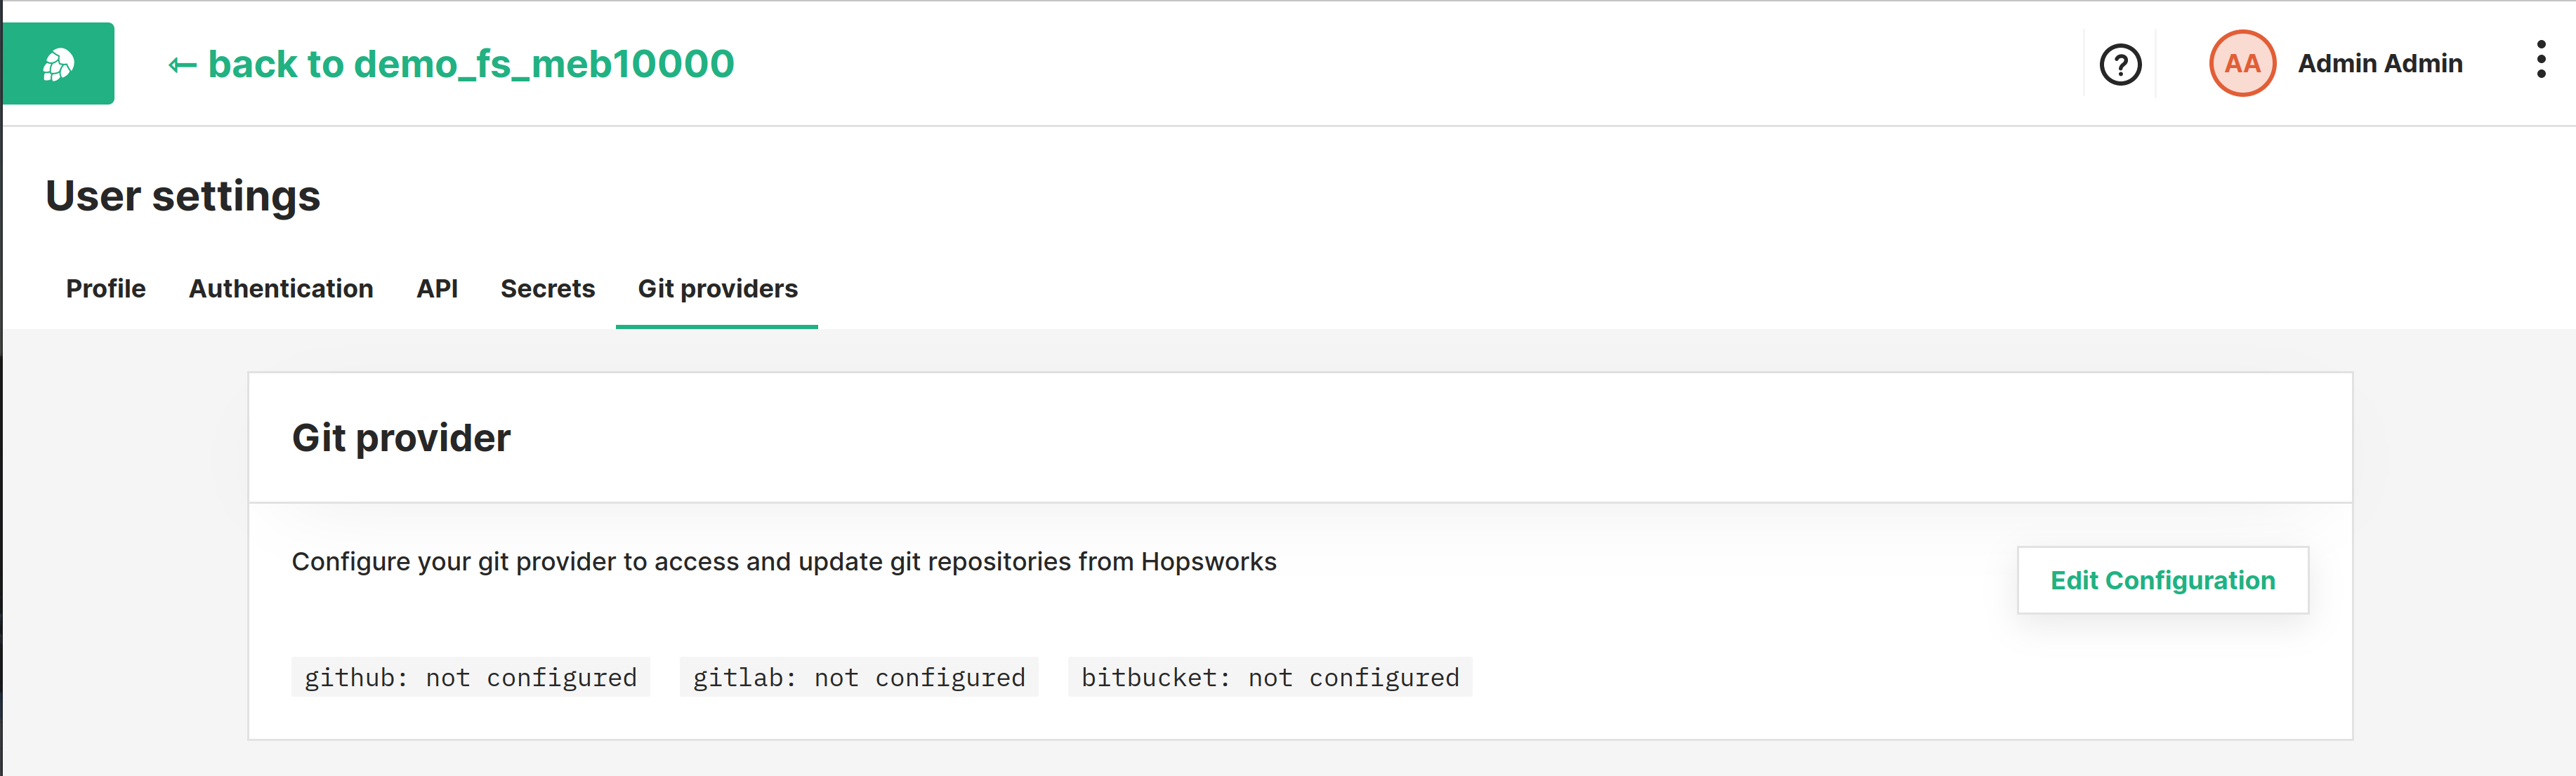Select the API tab
The height and width of the screenshot is (776, 2576).
tap(437, 288)
